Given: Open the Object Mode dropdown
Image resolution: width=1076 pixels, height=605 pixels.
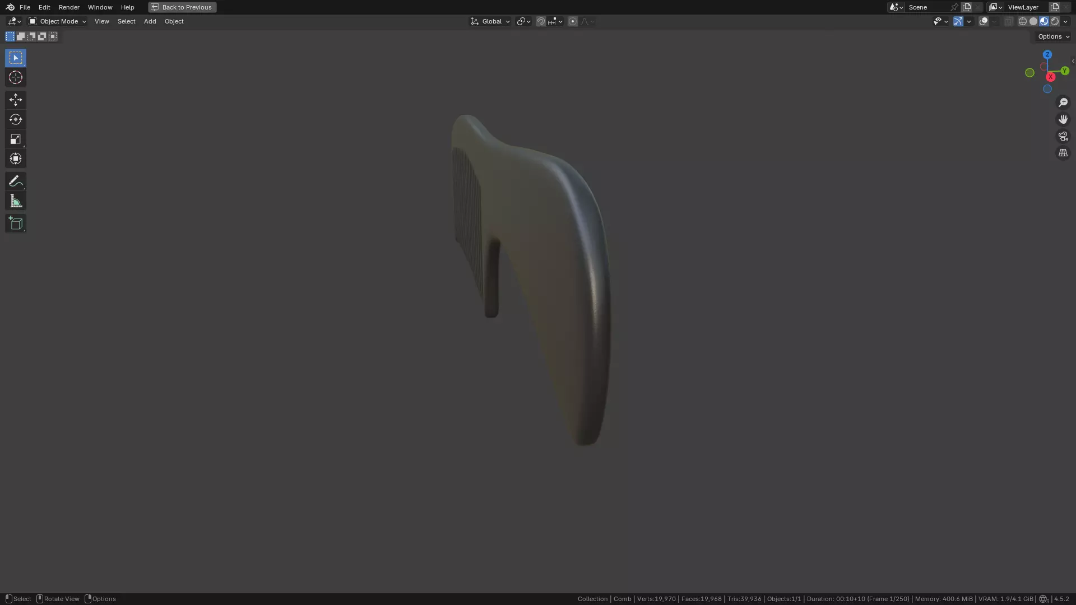Looking at the screenshot, I should (x=58, y=21).
